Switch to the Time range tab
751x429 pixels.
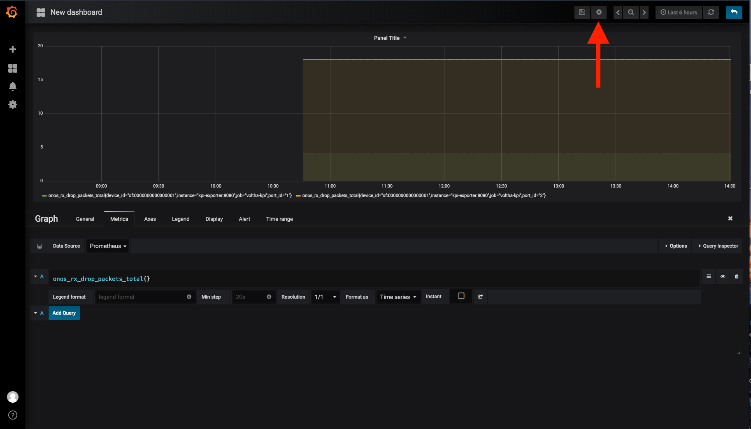(x=279, y=219)
